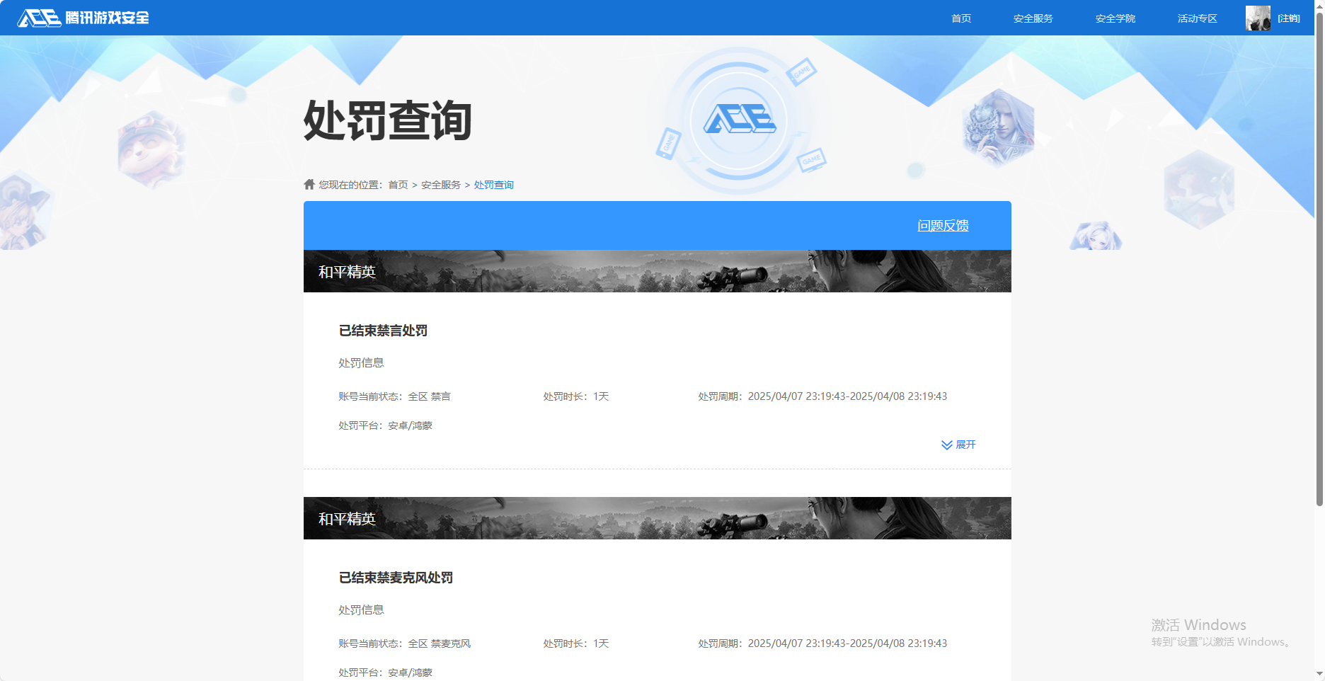Expand details with the 展开 chevron

[958, 445]
